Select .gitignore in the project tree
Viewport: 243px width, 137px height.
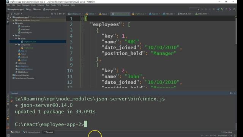(x=21, y=63)
